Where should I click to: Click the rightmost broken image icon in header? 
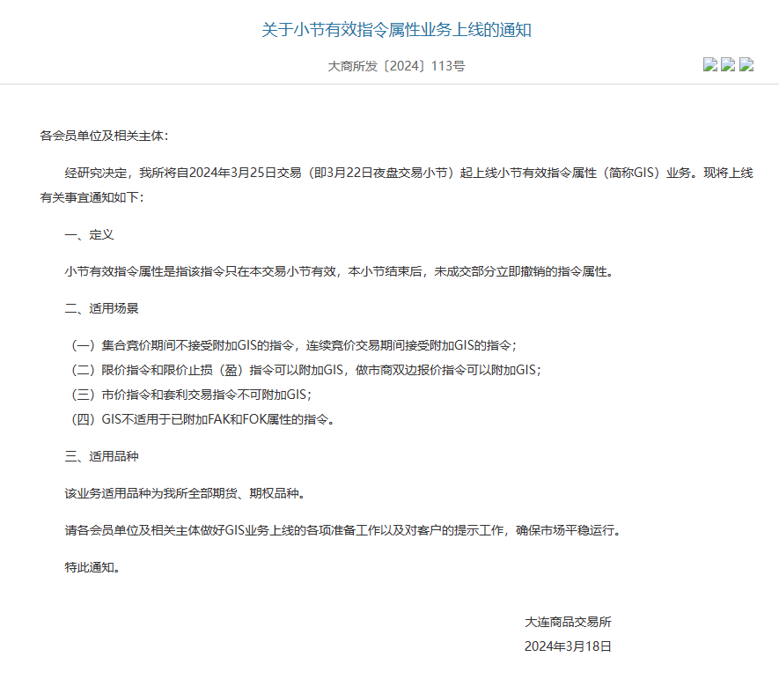[x=746, y=64]
